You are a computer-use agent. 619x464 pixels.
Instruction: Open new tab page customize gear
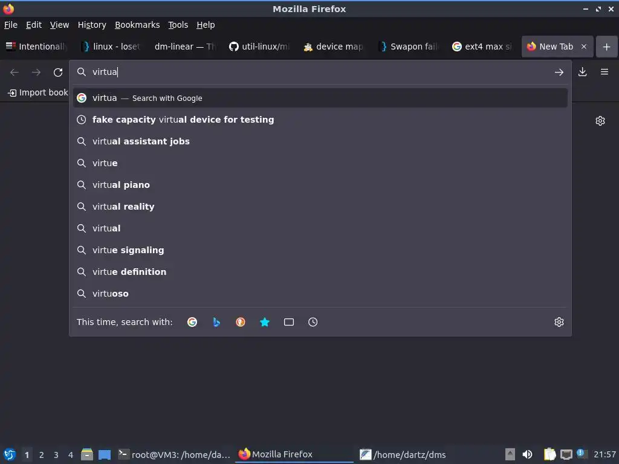tap(600, 121)
